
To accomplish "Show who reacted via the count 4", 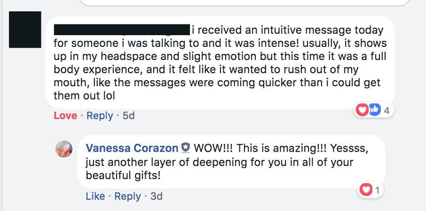I will [x=387, y=110].
